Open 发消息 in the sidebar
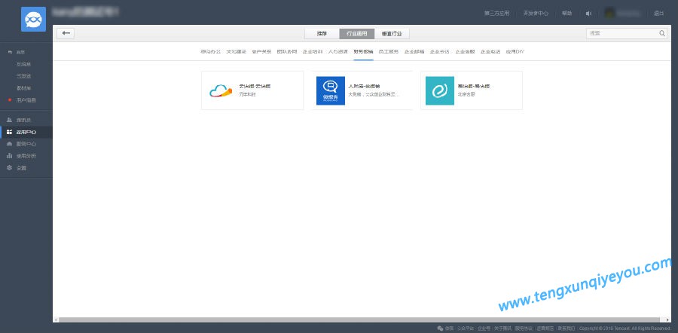Viewport: 678px width, 333px height. [24, 64]
